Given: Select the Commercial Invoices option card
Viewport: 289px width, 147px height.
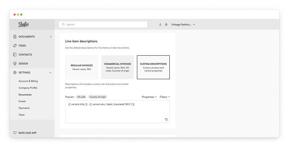Looking at the screenshot, I should (117, 67).
